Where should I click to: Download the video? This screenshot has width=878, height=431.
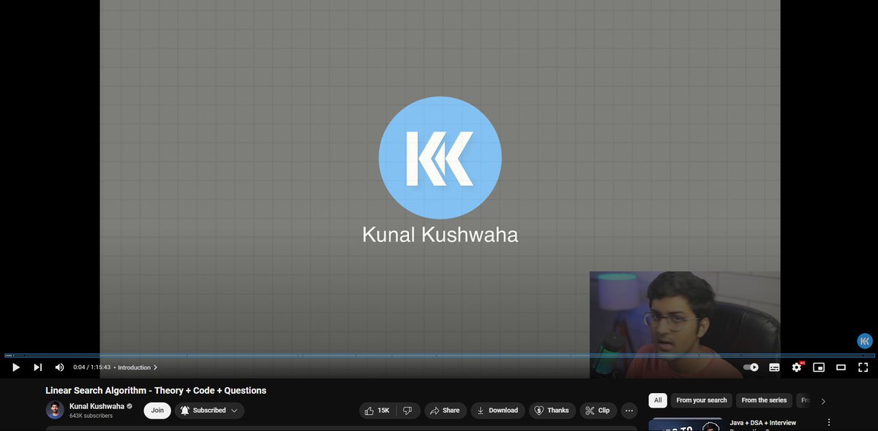click(x=498, y=411)
